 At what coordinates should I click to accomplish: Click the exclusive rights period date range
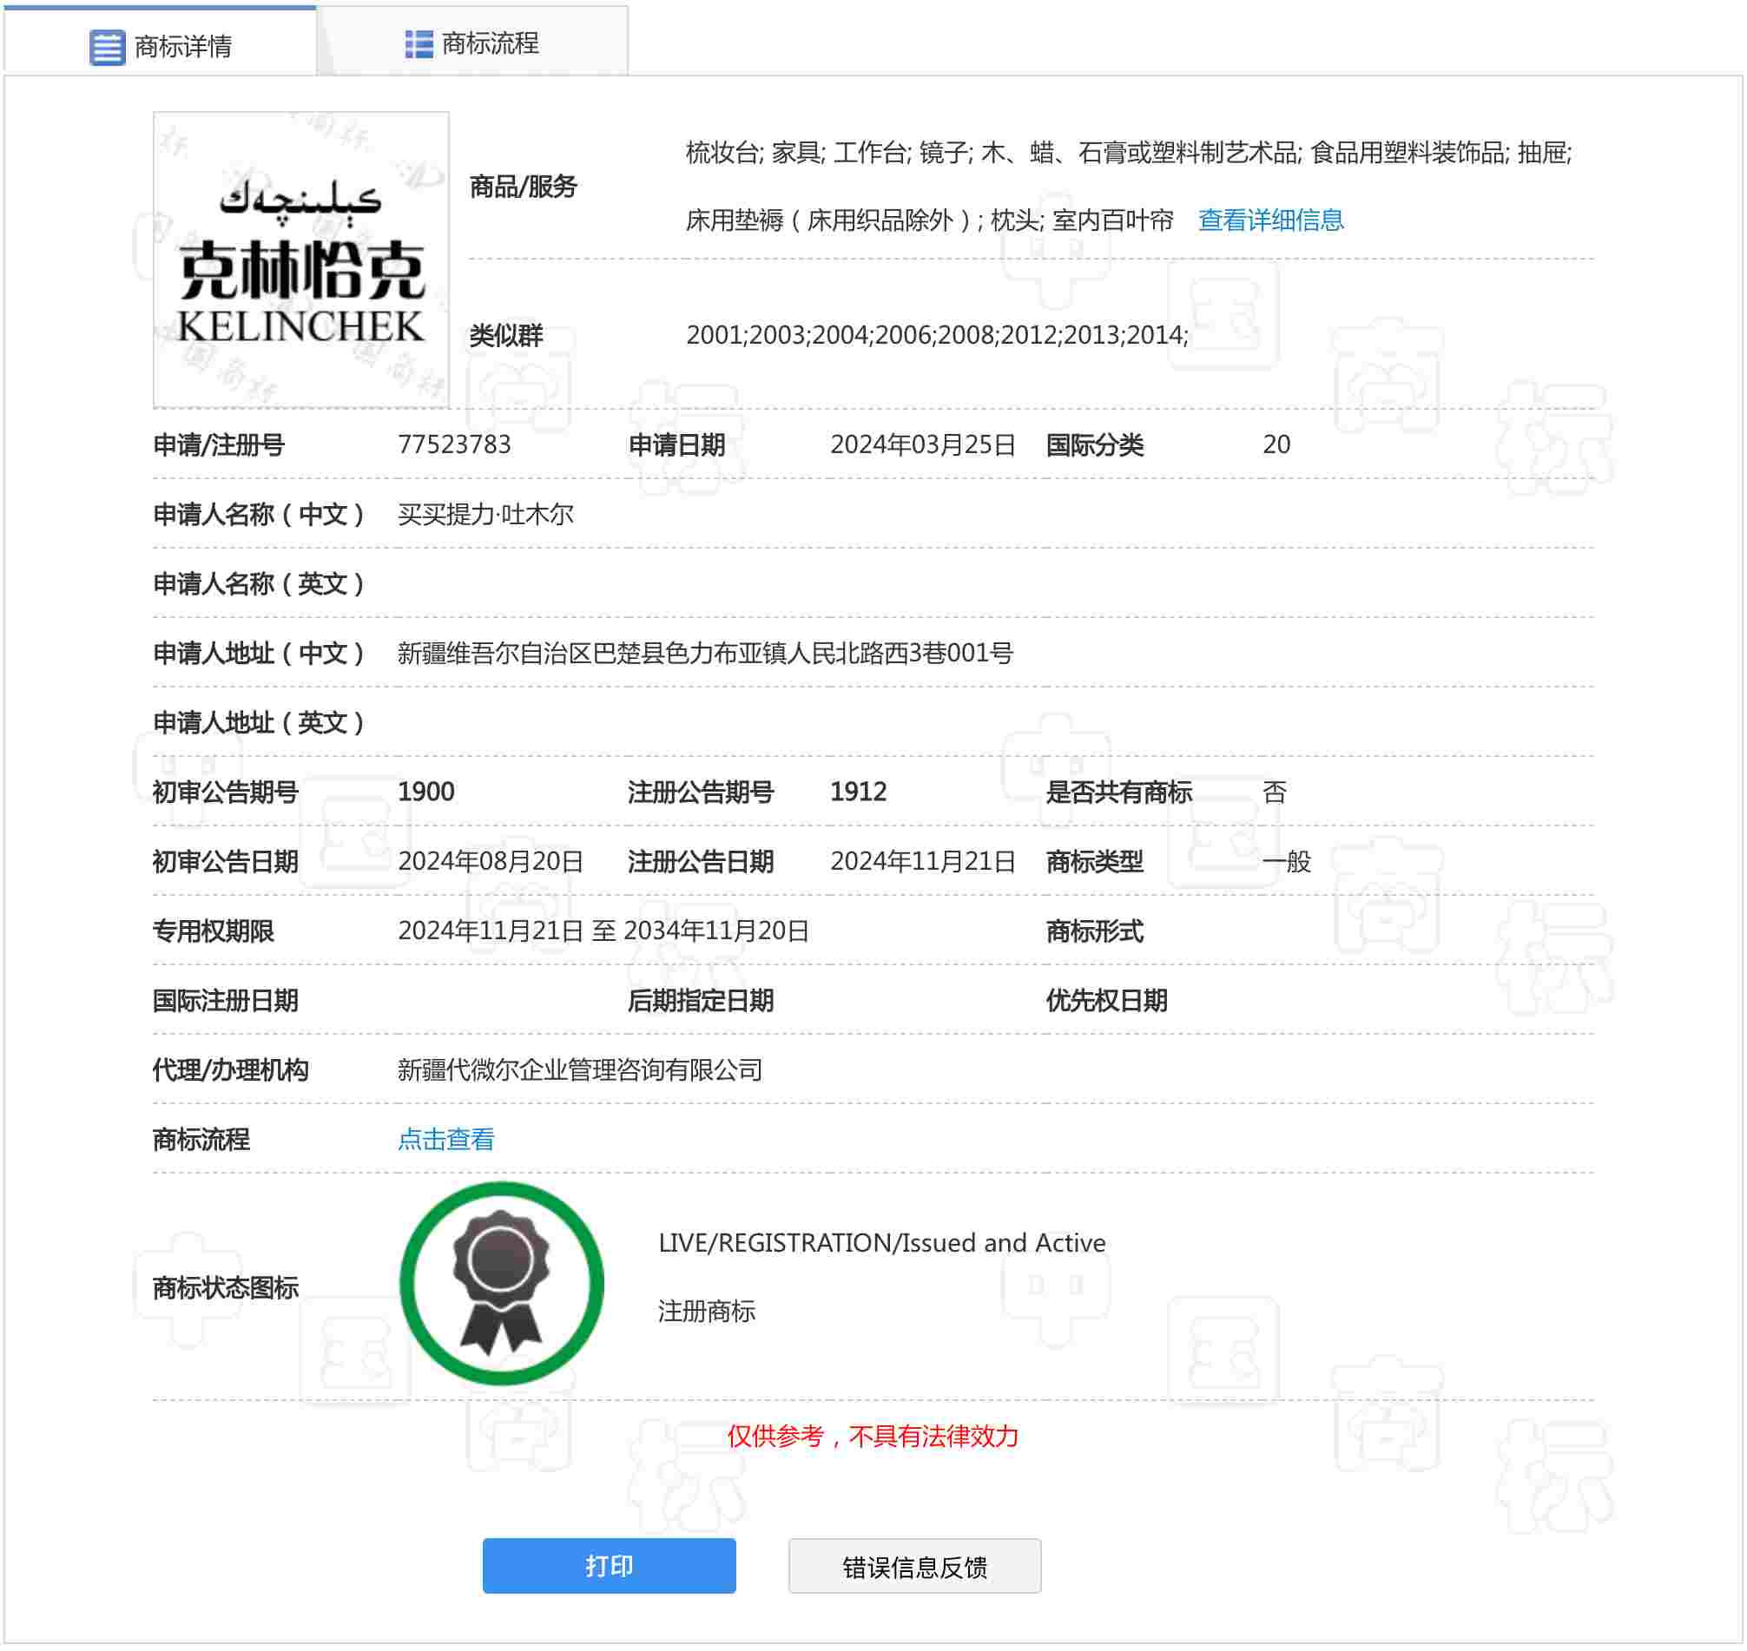603,932
